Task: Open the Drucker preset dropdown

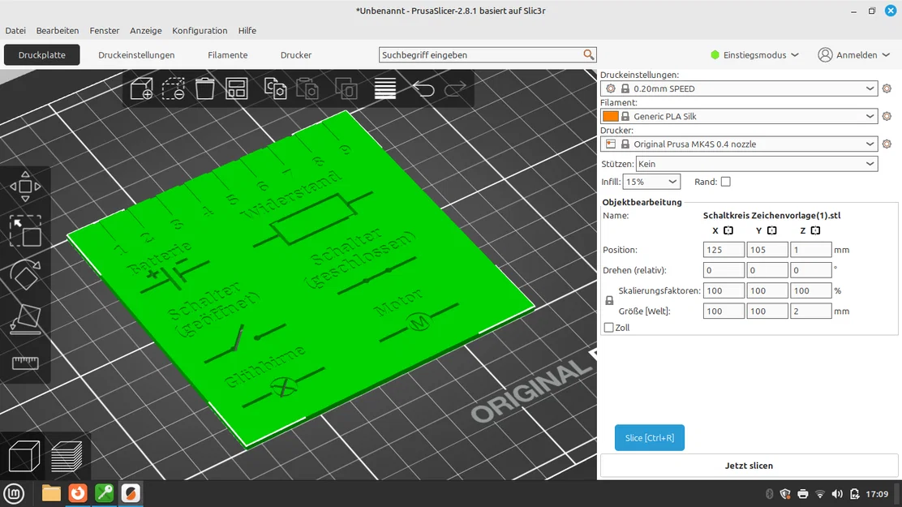Action: click(x=739, y=144)
